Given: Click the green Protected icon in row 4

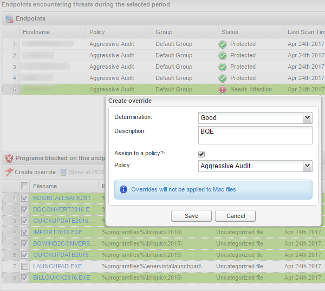Looking at the screenshot, I should click(x=223, y=78).
